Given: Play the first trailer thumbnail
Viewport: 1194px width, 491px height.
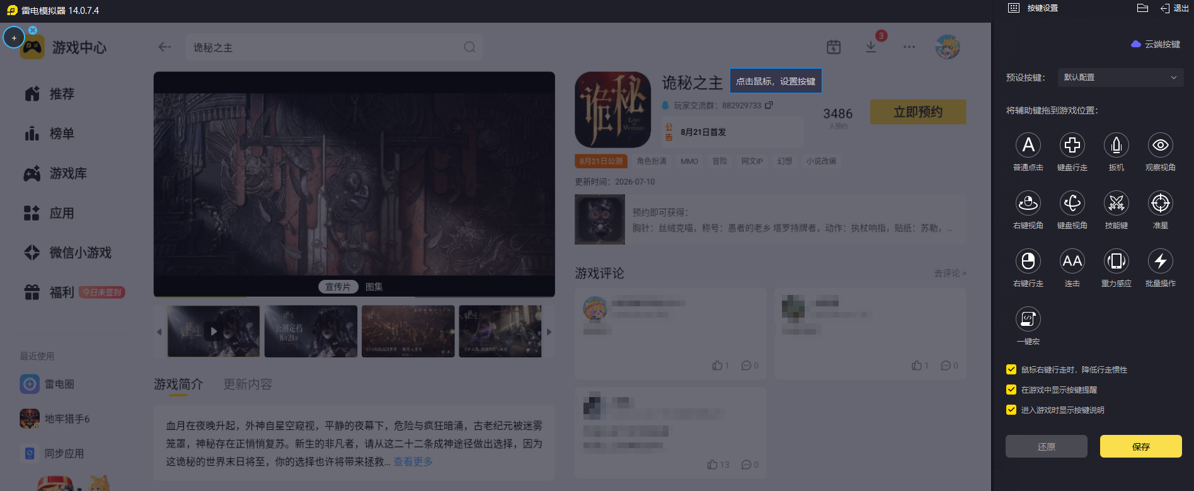Looking at the screenshot, I should tap(214, 331).
